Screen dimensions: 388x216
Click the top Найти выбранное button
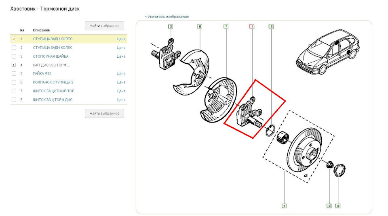tap(104, 26)
